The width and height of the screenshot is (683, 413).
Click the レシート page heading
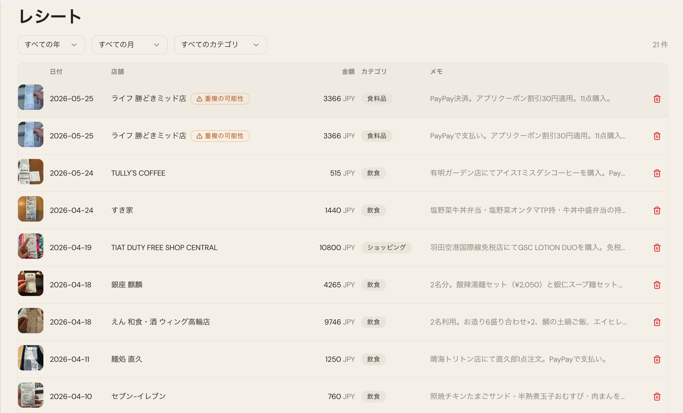tap(50, 16)
